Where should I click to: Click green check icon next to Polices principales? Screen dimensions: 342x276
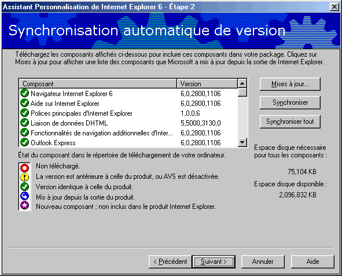click(24, 113)
